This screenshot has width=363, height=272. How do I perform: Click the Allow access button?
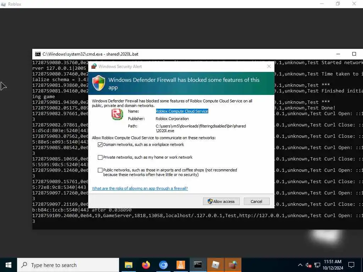(x=221, y=202)
